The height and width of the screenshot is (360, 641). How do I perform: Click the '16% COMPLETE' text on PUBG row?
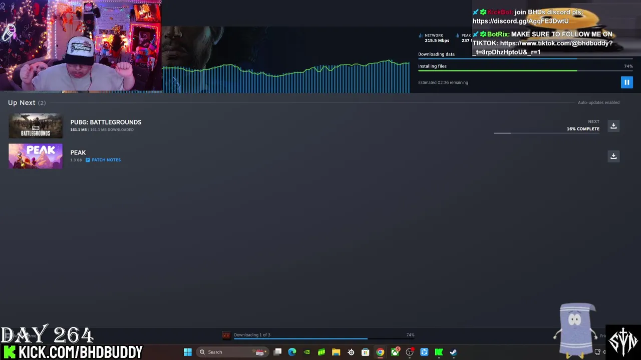pos(583,129)
